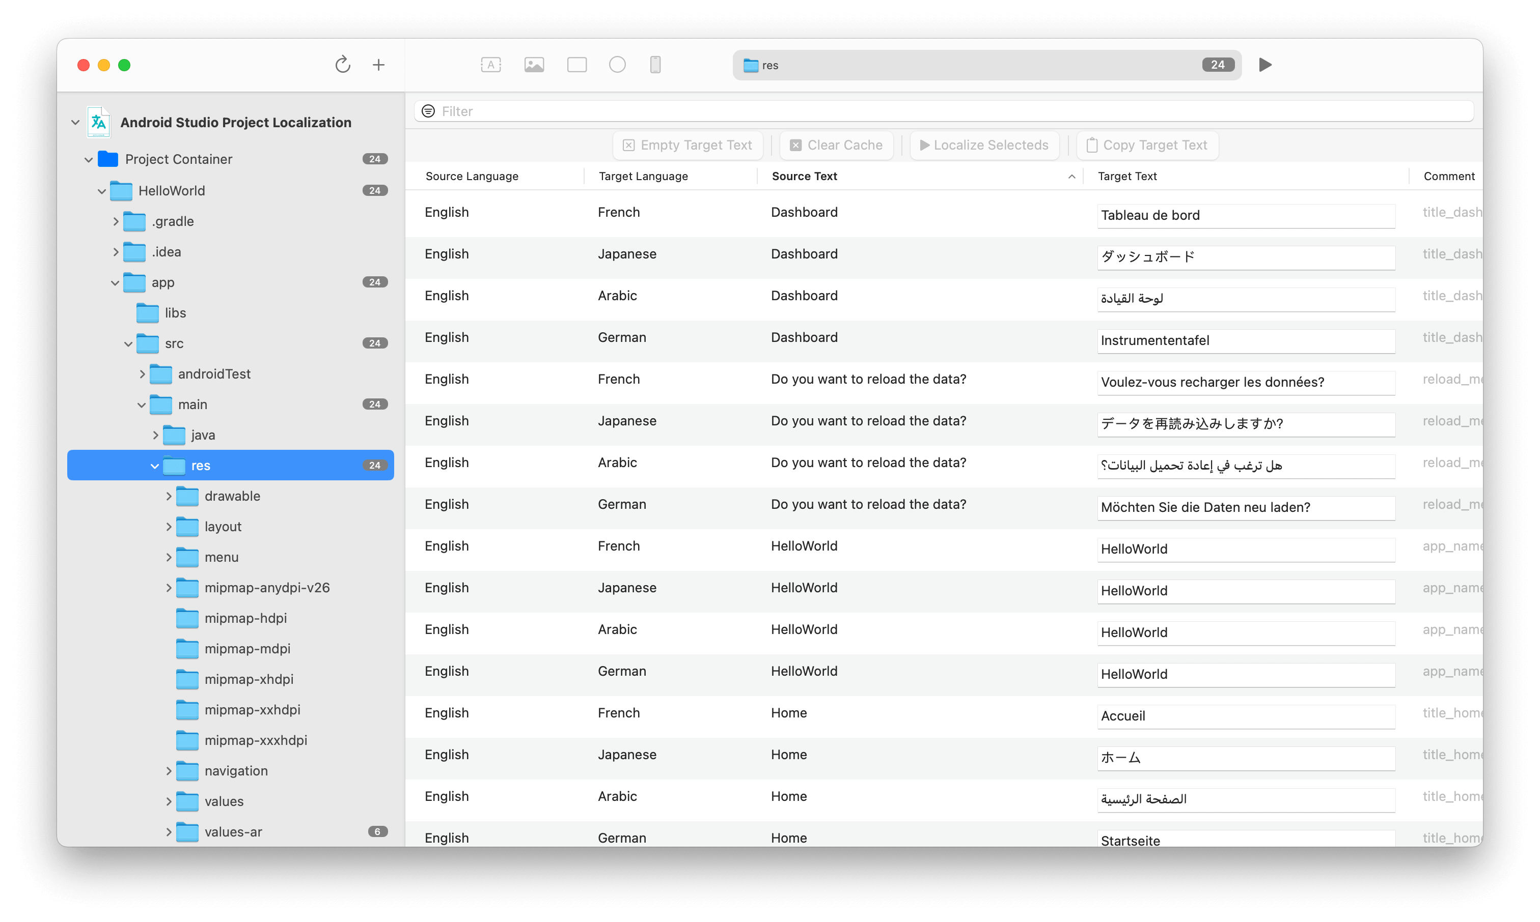Viewport: 1540px width, 922px height.
Task: Click the run/play button top right
Action: pos(1266,65)
